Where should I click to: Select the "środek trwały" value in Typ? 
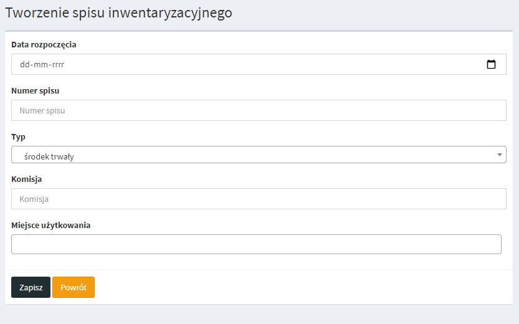[x=49, y=156]
